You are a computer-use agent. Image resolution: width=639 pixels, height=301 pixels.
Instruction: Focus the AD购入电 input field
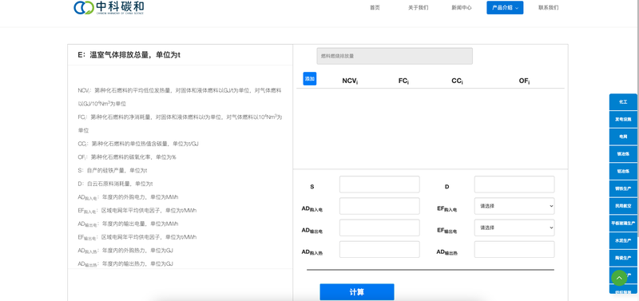pyautogui.click(x=379, y=206)
